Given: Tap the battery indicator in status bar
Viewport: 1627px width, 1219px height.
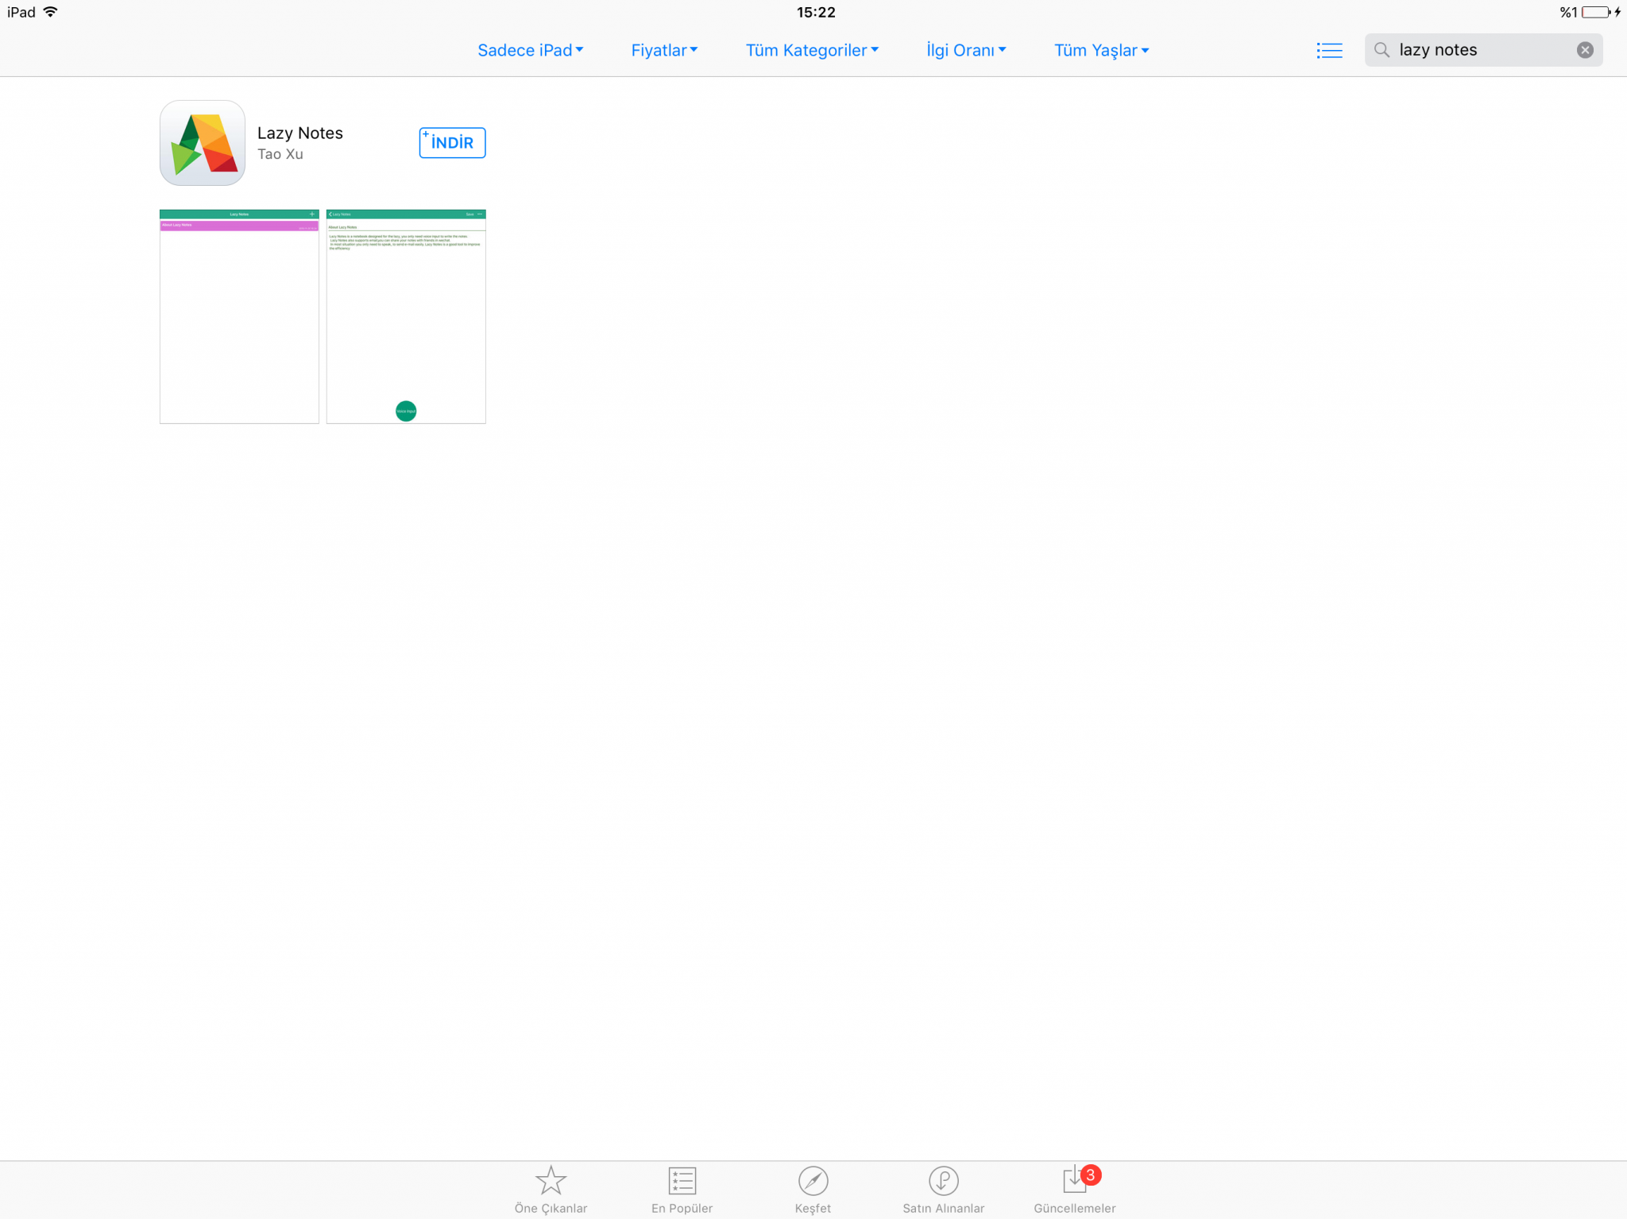Looking at the screenshot, I should coord(1596,12).
